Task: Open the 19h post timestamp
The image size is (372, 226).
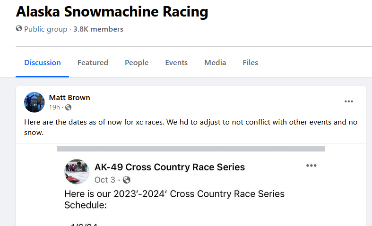Action: tap(54, 107)
